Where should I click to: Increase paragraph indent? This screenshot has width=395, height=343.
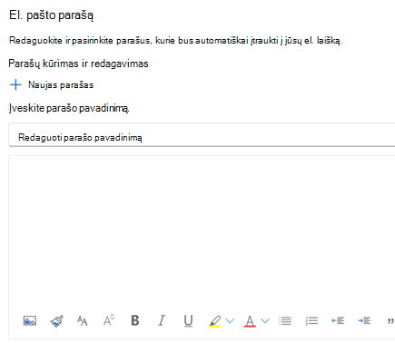tap(364, 320)
